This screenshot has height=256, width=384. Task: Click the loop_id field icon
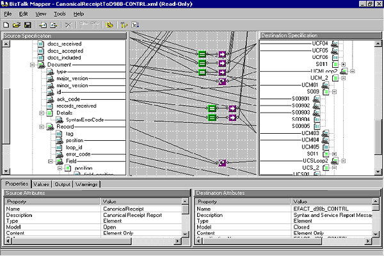(x=59, y=147)
